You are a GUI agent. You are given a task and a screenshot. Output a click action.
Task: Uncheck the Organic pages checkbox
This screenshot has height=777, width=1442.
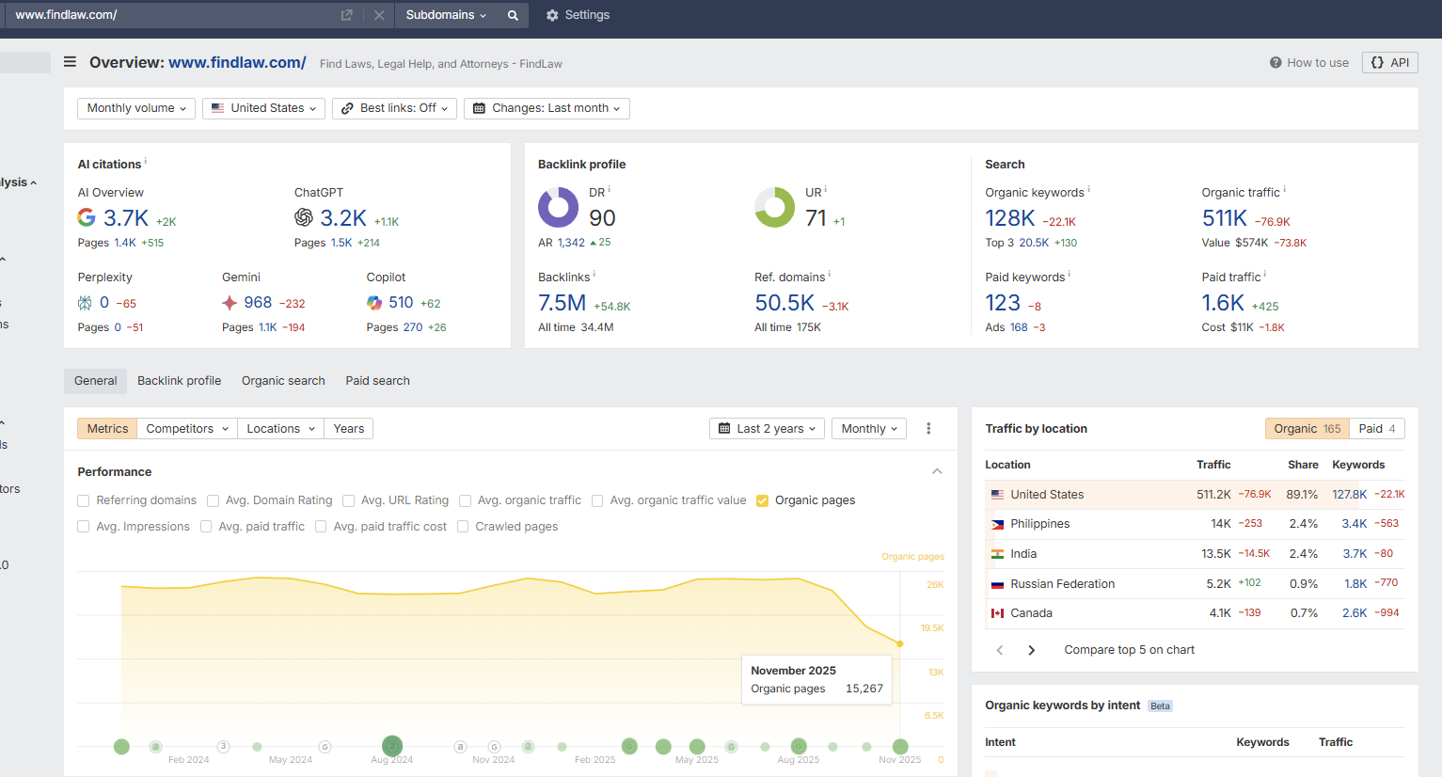[763, 500]
